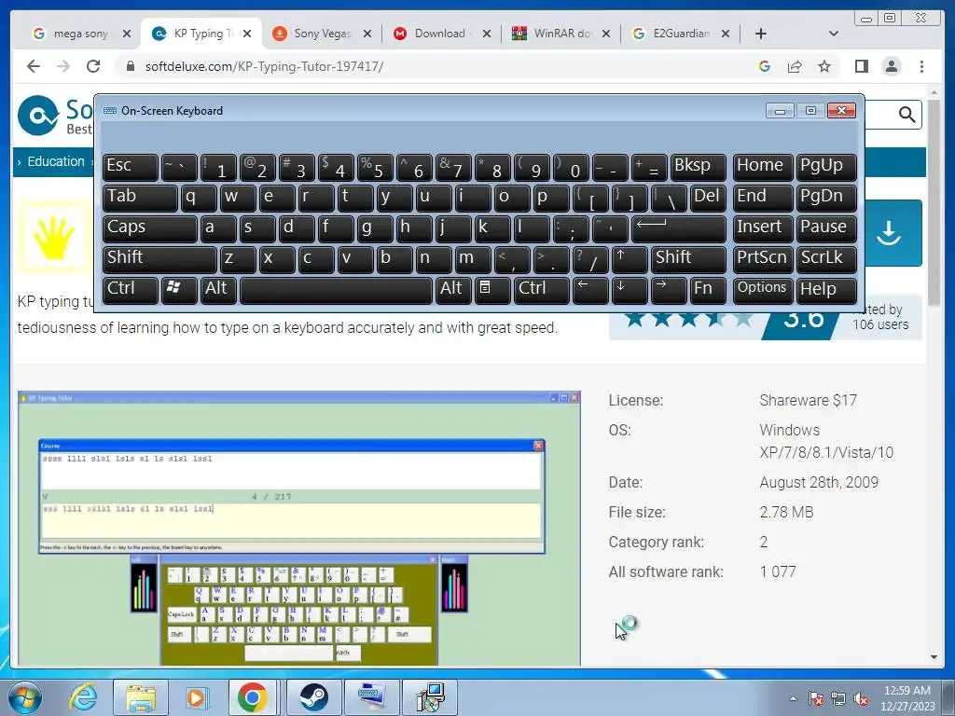View site info via the lock icon
This screenshot has width=955, height=716.
tap(130, 66)
